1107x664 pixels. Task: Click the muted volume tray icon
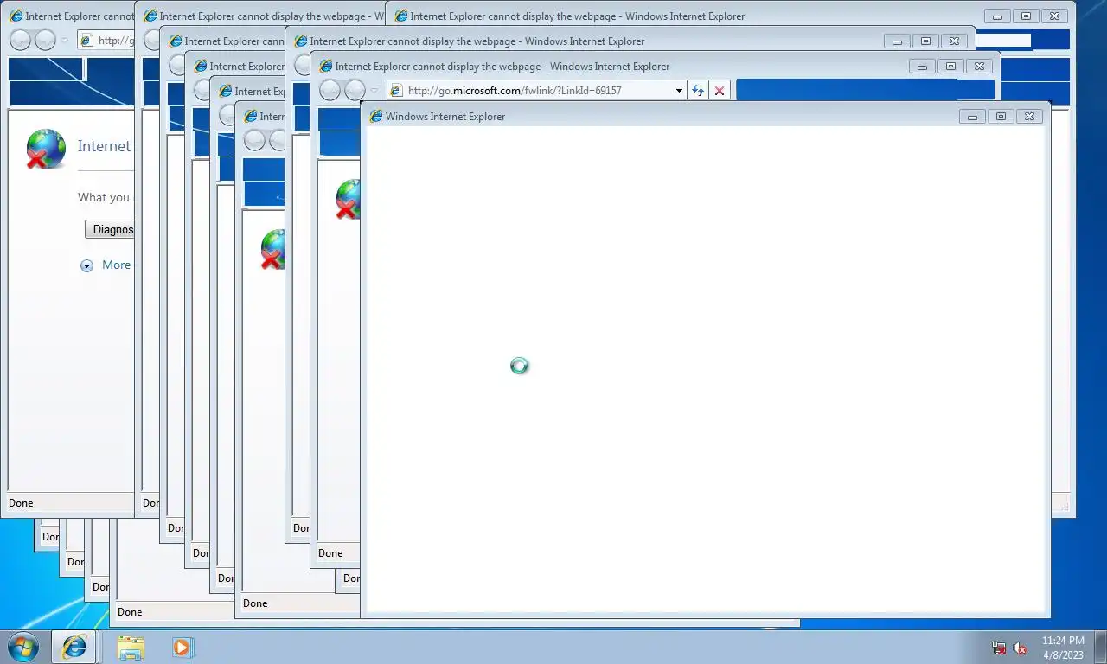[1021, 648]
